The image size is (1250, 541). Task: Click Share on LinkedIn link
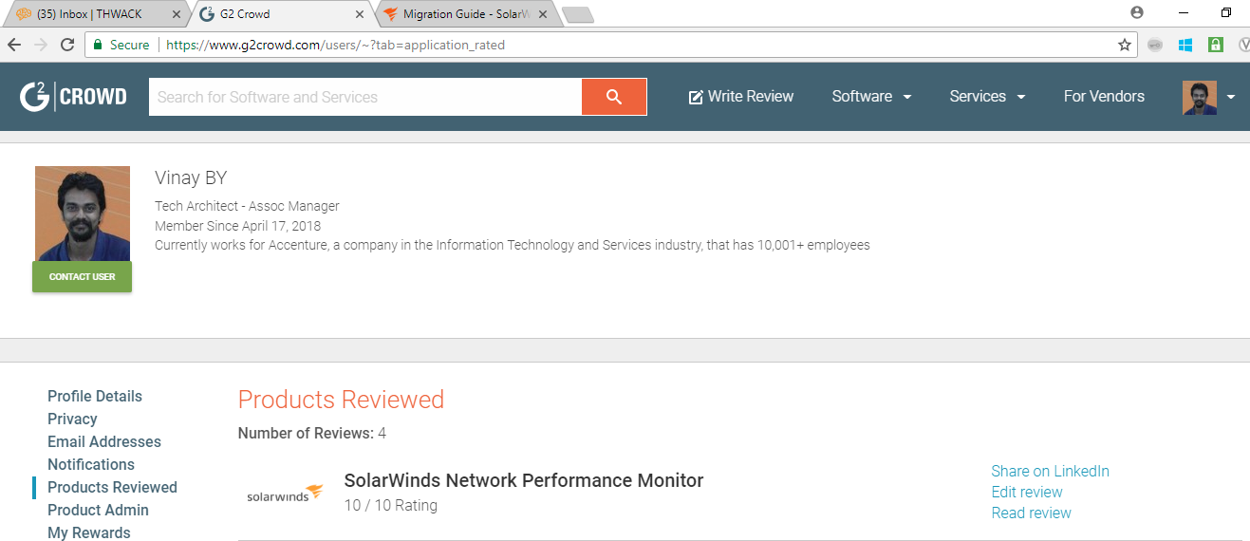pos(1050,472)
